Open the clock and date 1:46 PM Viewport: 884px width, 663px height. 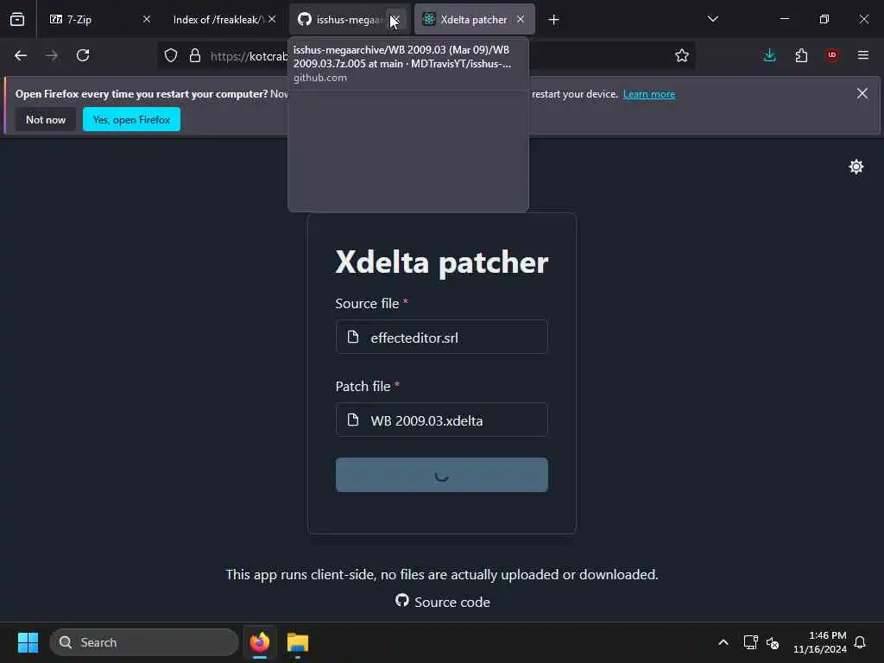click(820, 642)
